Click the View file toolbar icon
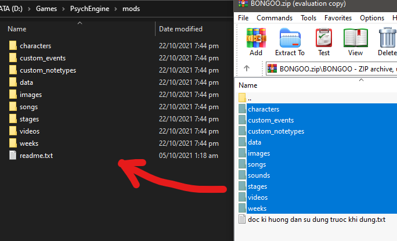Image resolution: width=397 pixels, height=241 pixels. [x=355, y=38]
